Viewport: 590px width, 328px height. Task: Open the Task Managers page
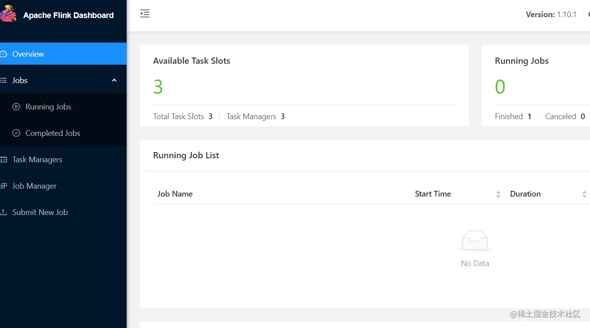tap(37, 160)
